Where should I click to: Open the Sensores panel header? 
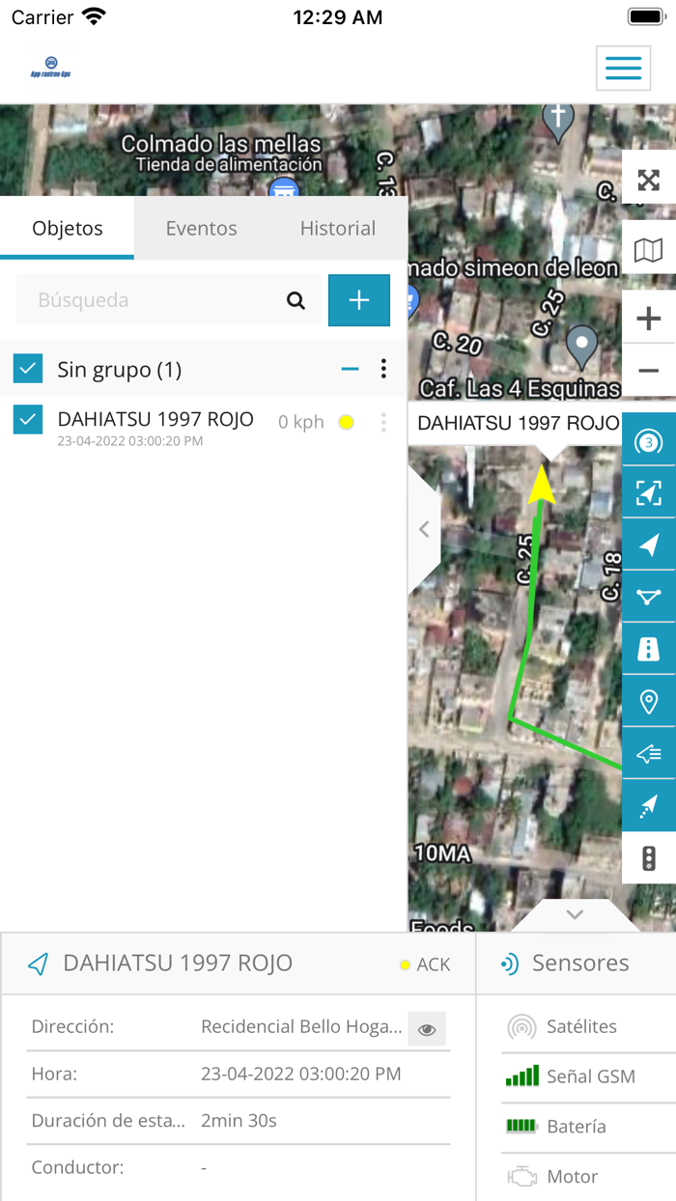point(577,964)
